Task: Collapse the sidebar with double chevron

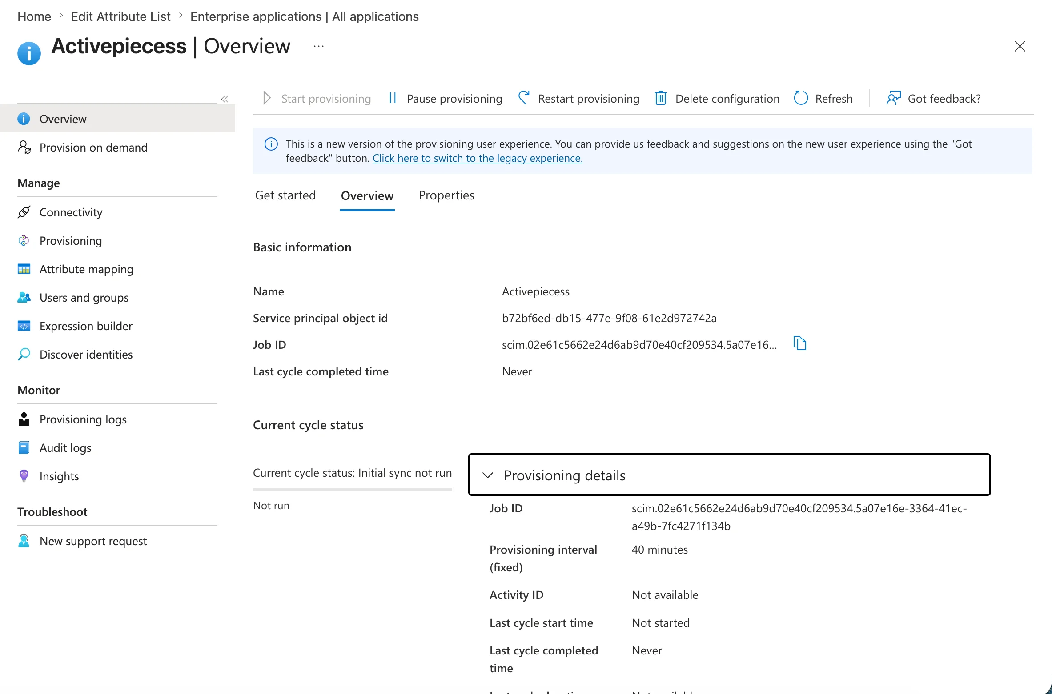Action: coord(225,99)
